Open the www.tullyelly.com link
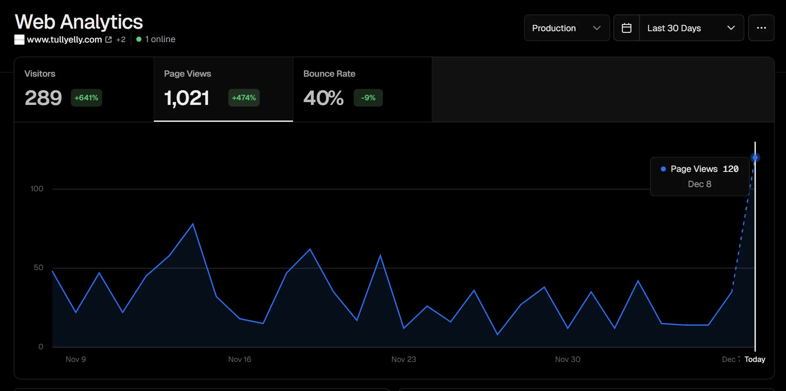The width and height of the screenshot is (786, 391). (x=65, y=39)
